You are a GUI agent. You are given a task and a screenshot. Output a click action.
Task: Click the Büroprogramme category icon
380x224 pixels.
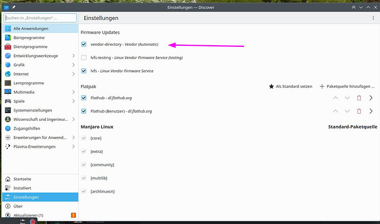tap(8, 38)
